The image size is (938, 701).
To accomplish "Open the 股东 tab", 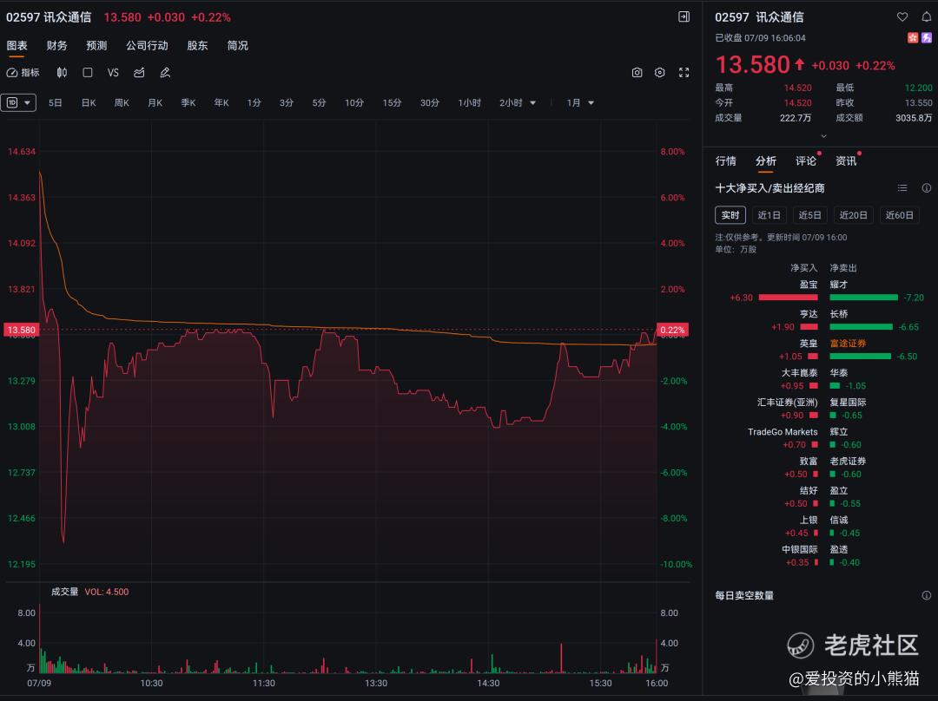I will click(197, 45).
